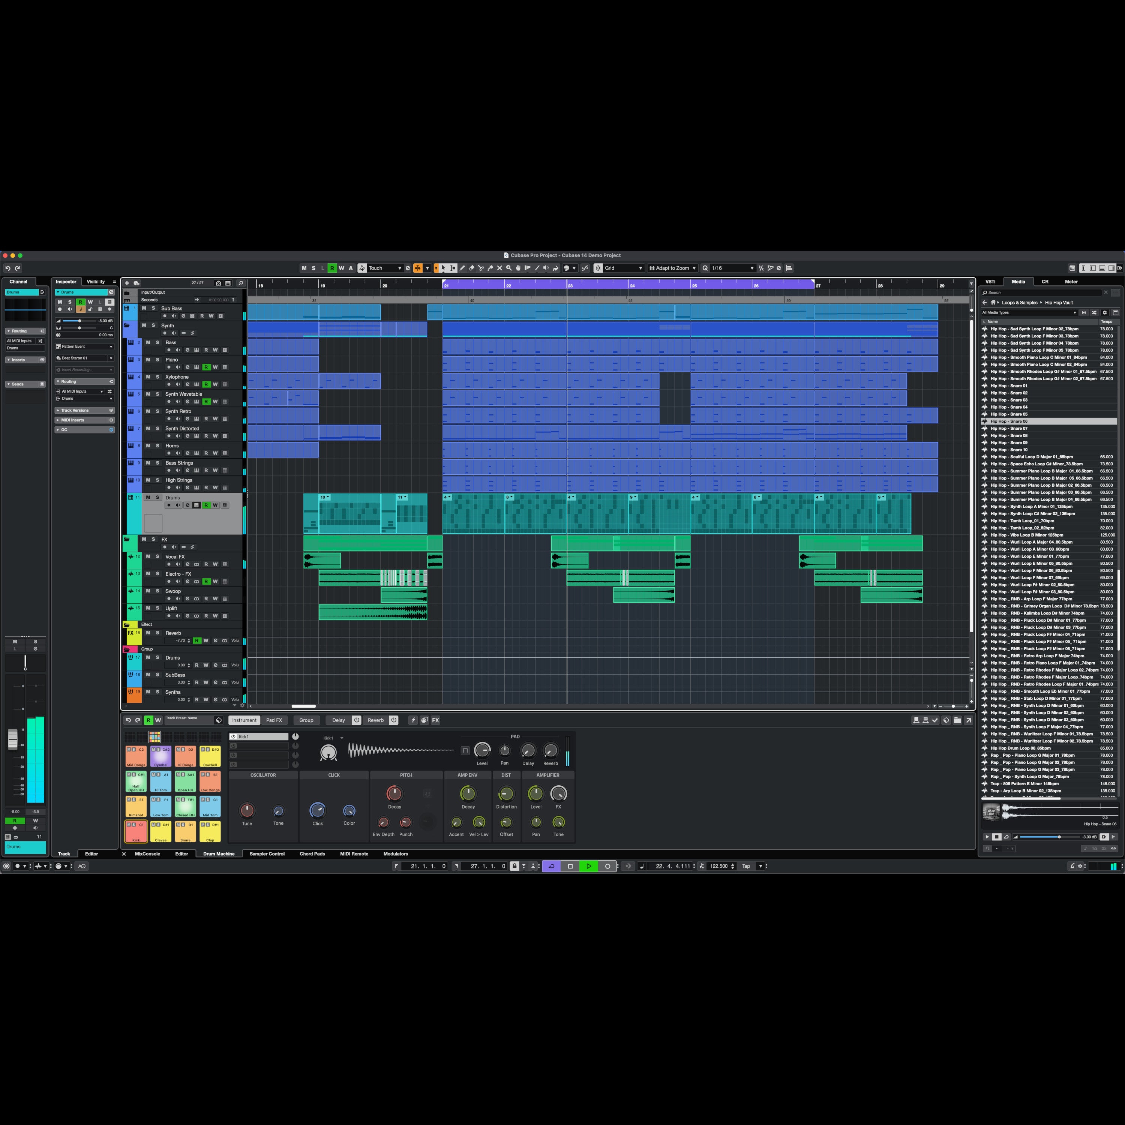1125x1125 pixels.
Task: Switch to the VSTi tab
Action: (x=990, y=282)
